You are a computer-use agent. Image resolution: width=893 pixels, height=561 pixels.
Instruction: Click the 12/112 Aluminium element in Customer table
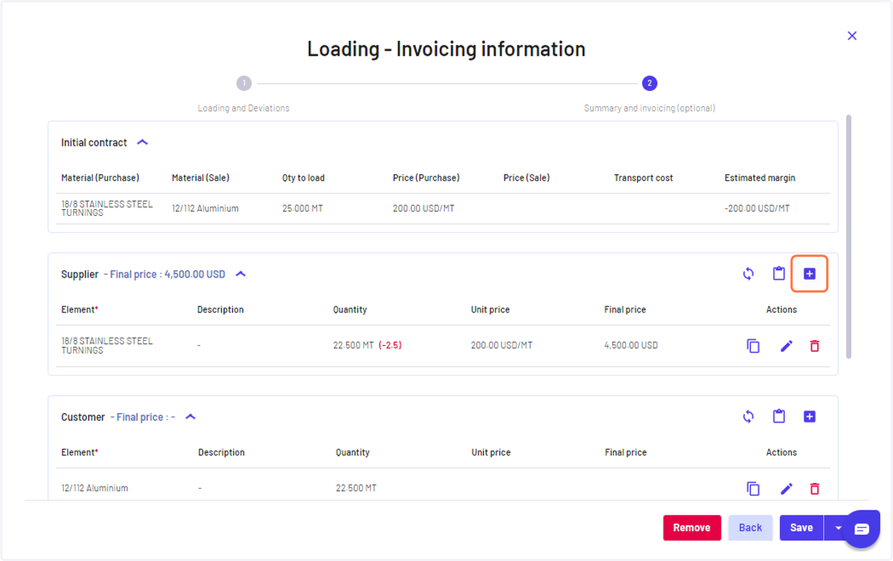tap(95, 488)
